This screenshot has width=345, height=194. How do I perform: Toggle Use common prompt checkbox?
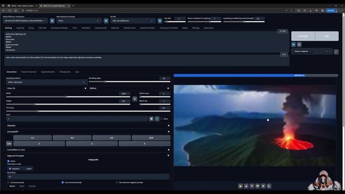pos(63,183)
